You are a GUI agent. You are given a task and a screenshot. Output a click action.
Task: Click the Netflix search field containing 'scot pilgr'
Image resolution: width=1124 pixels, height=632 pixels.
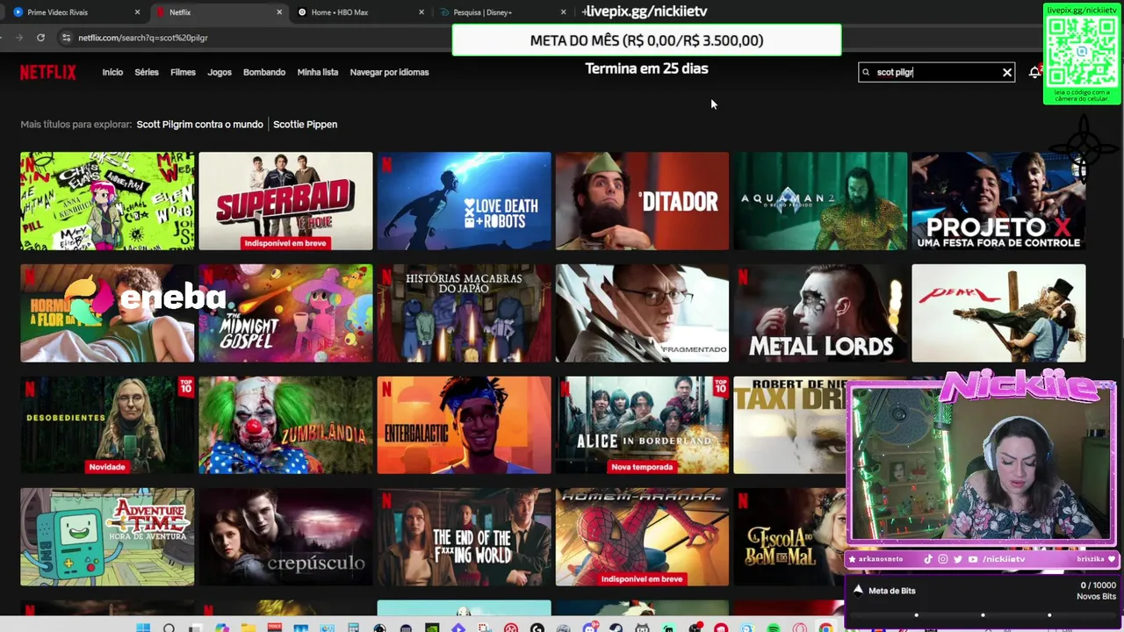coord(936,72)
